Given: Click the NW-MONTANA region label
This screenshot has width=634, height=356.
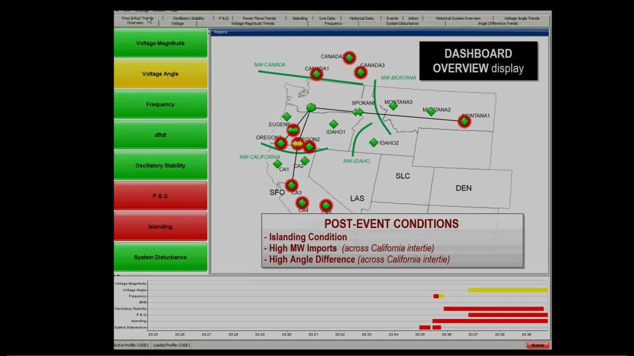Looking at the screenshot, I should click(x=398, y=78).
